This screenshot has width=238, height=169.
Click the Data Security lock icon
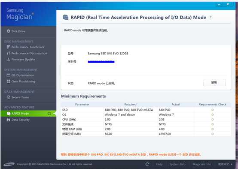click(x=8, y=120)
